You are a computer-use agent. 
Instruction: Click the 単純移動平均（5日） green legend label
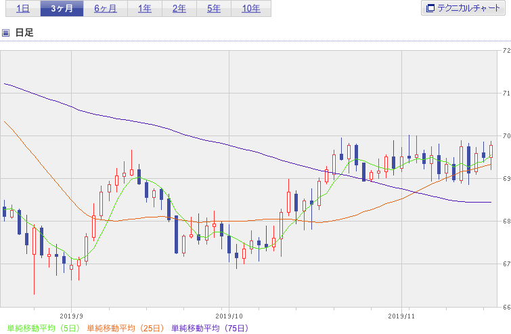click(43, 328)
